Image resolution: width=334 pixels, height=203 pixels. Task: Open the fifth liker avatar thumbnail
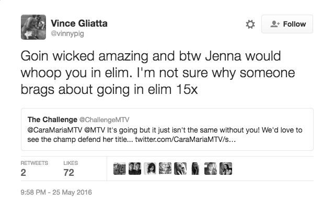[x=180, y=169]
